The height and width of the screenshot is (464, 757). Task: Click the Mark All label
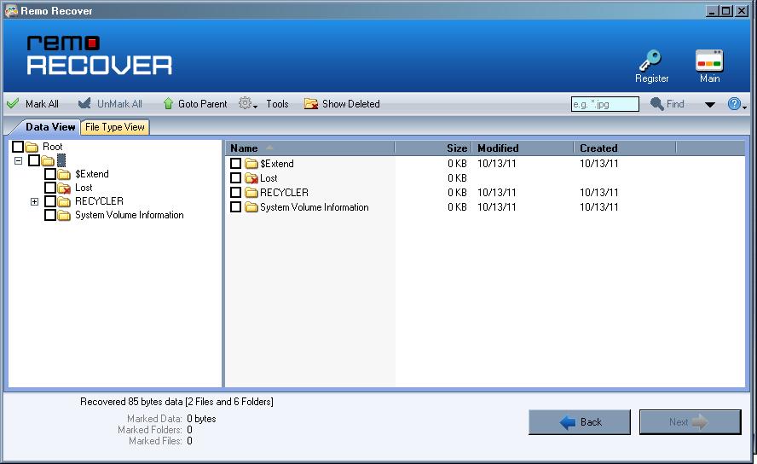[x=42, y=104]
